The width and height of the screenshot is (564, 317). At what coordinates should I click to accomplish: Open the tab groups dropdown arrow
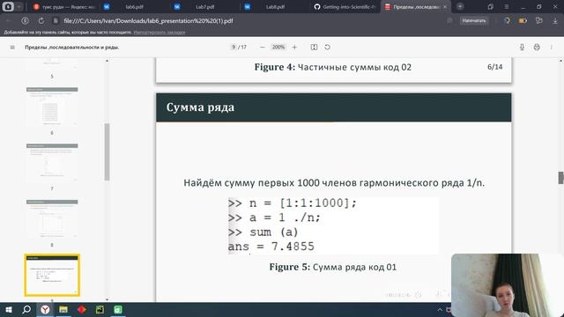[19, 6]
